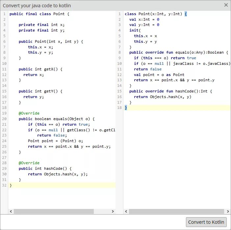Click right arrow of Kotlin pane scrollbar
This screenshot has height=230, width=231.
click(x=228, y=211)
